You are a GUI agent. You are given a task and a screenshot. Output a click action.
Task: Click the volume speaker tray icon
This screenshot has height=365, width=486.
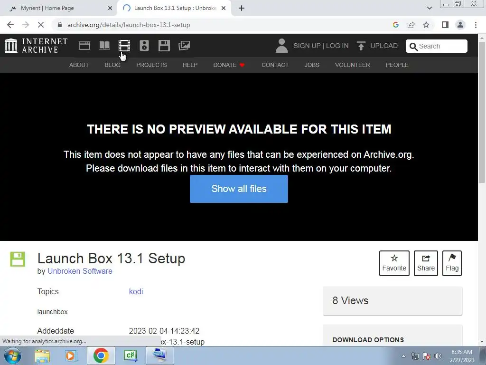(438, 356)
